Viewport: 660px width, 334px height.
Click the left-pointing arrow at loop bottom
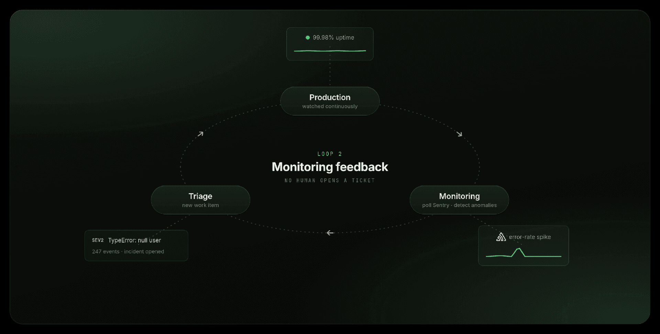(x=330, y=233)
